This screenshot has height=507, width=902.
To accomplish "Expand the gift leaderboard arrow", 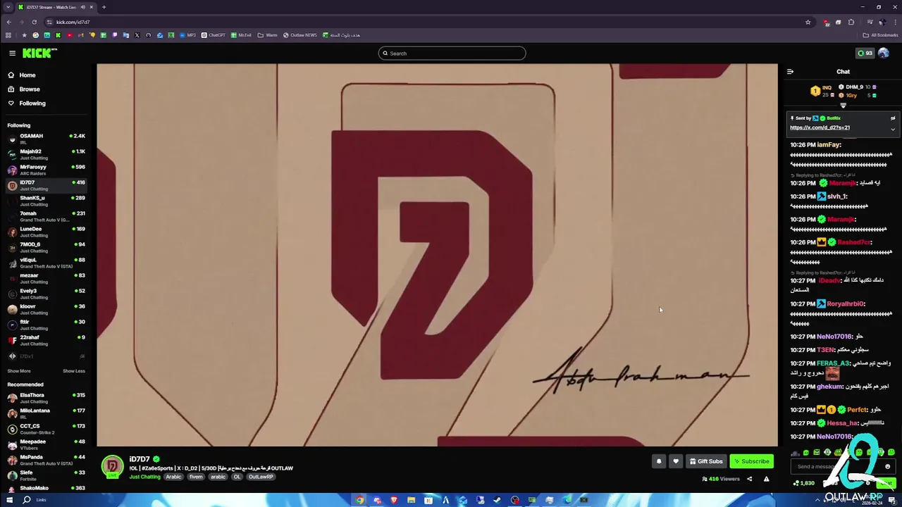I will [843, 105].
